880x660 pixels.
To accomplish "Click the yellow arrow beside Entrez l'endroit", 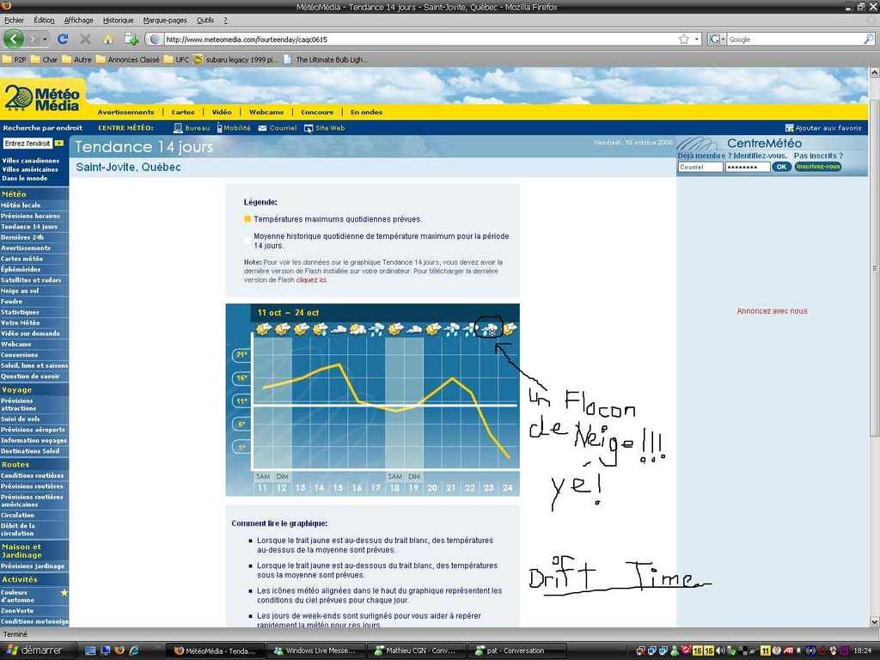I will 59,144.
